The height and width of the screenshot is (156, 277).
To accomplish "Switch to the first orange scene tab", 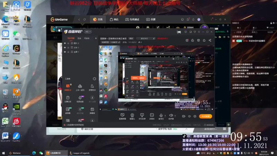I will click(71, 38).
